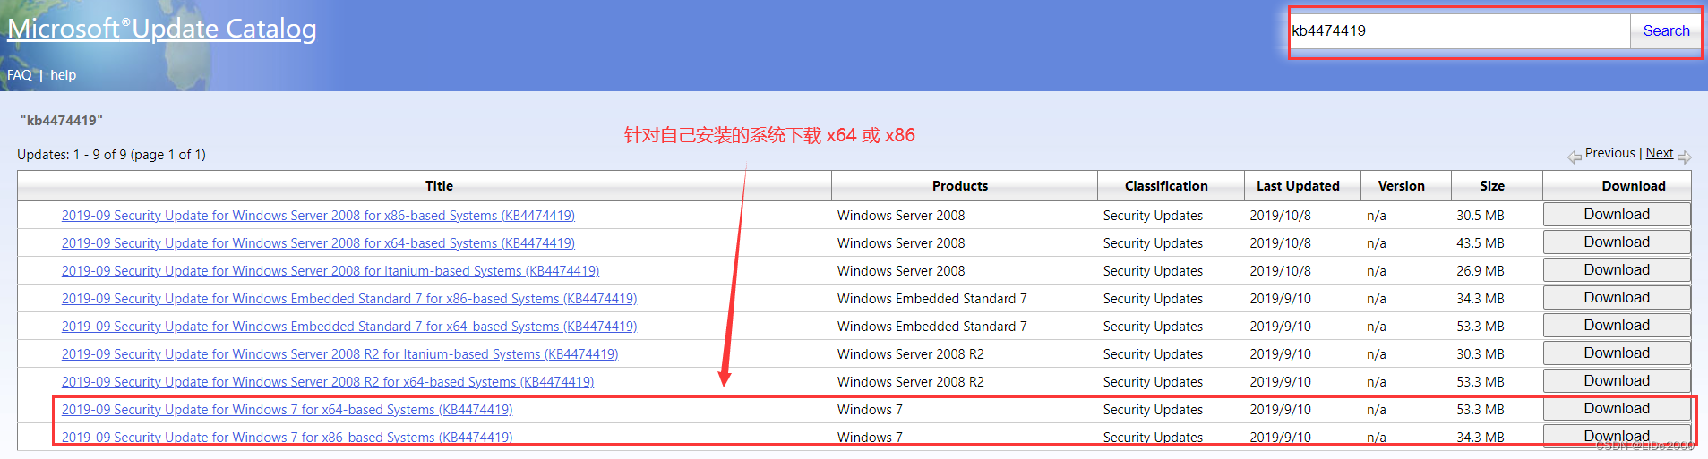Click the Next page arrow icon
The image size is (1708, 459).
pos(1684,157)
